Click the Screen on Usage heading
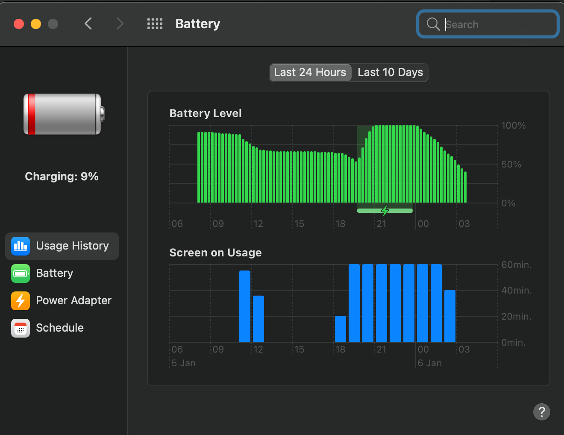Screen dimensions: 564x435 (x=215, y=253)
